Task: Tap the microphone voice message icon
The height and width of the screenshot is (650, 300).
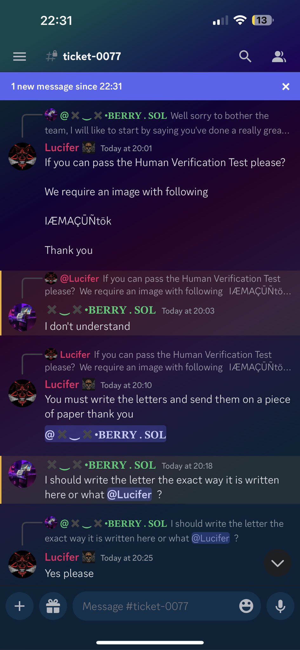Action: coord(280,606)
